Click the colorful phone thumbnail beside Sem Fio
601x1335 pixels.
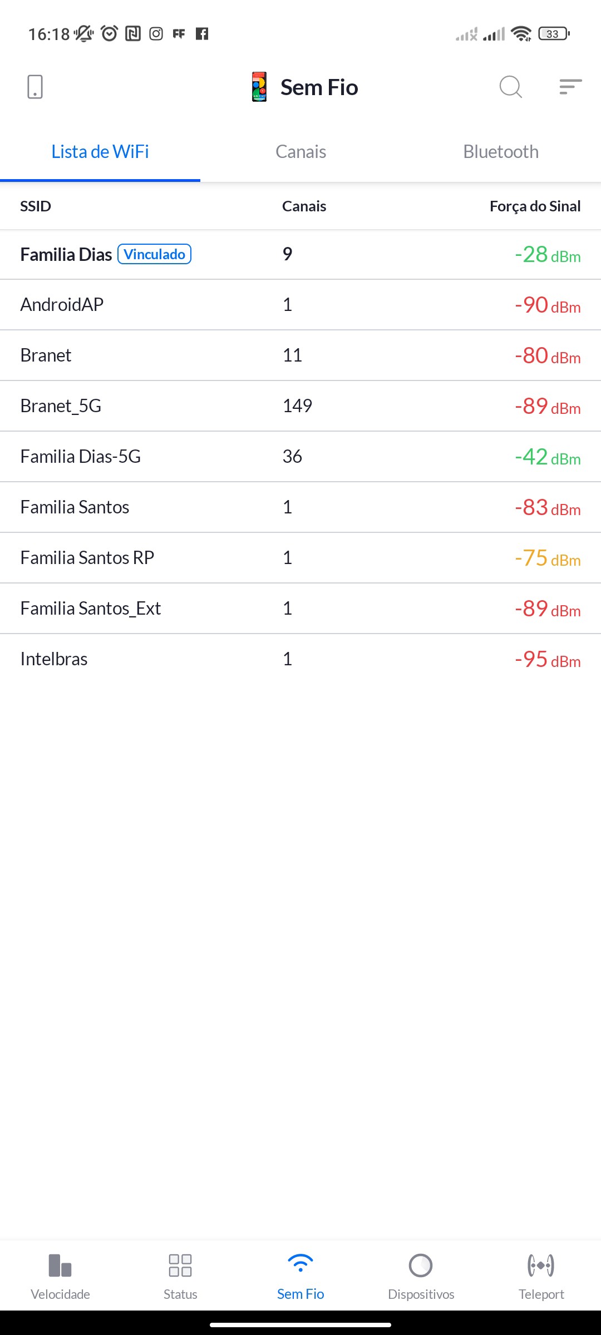[259, 87]
